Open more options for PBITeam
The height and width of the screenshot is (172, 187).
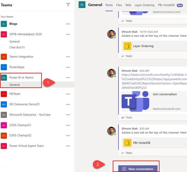coord(68,94)
